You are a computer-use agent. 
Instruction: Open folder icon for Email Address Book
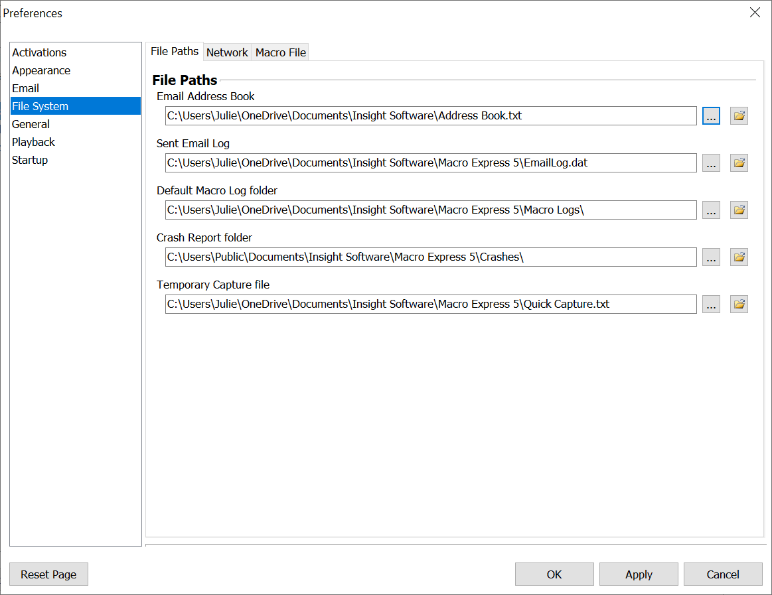pyautogui.click(x=739, y=115)
